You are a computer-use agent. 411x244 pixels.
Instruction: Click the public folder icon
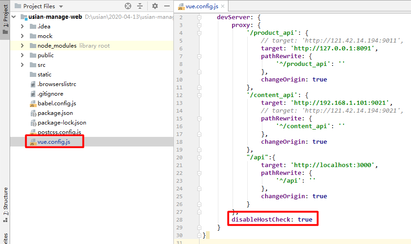point(33,55)
